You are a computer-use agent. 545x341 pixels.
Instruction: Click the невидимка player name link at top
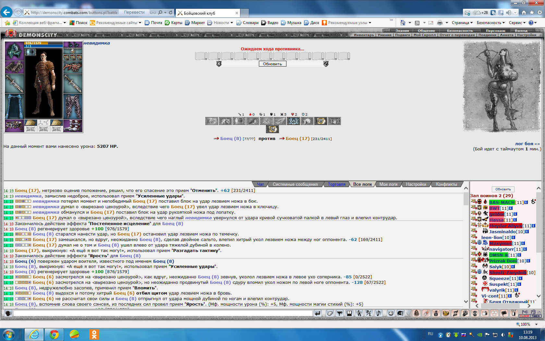coord(97,43)
